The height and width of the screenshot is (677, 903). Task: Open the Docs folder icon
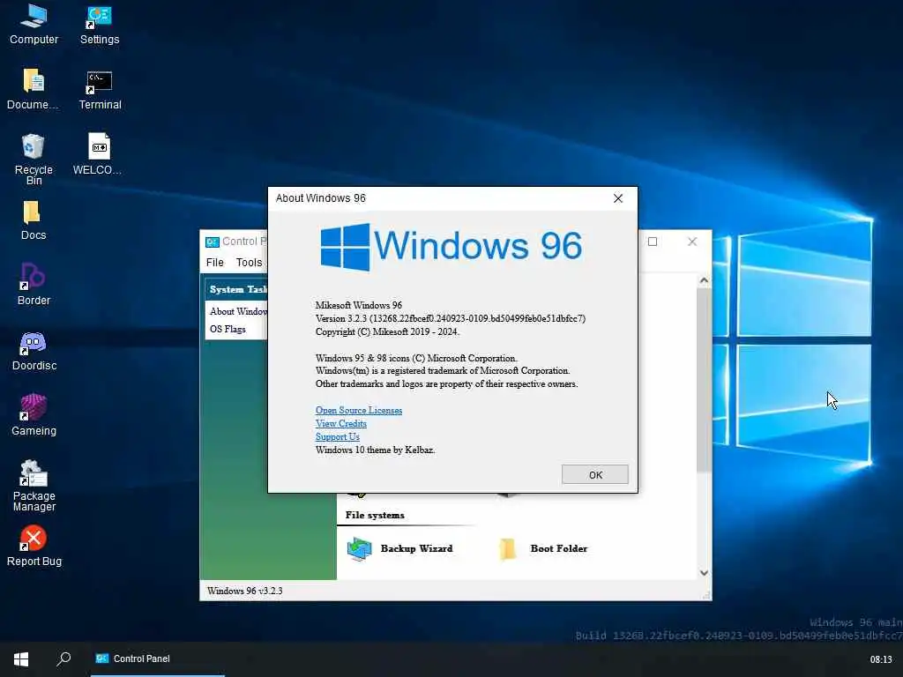(x=33, y=219)
